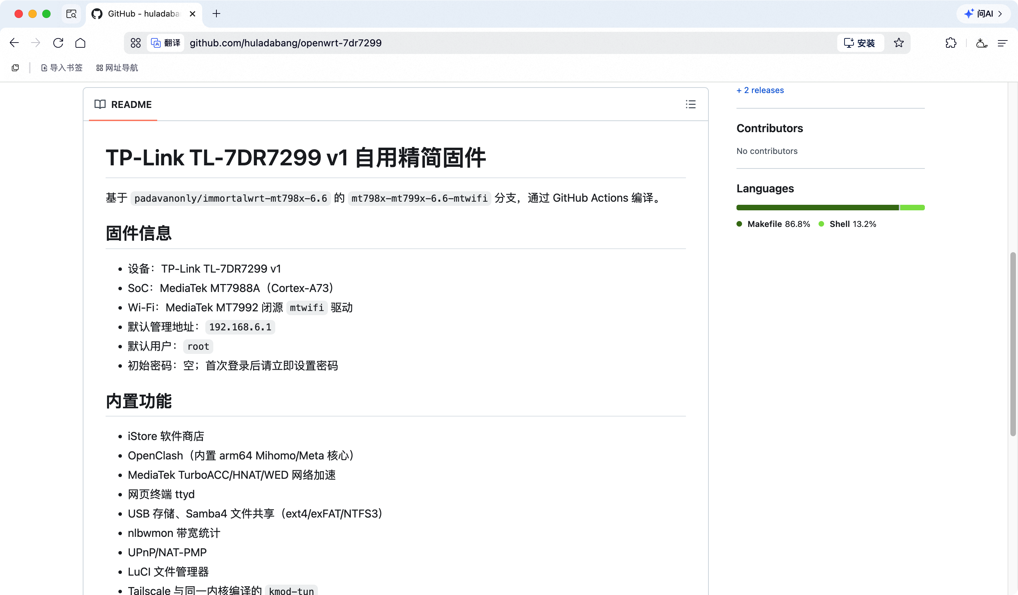Click the light green Shell language bar segment
This screenshot has height=595, width=1018.
912,208
